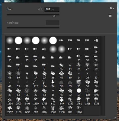Select the first soft round brush preset
This screenshot has height=121, width=119.
click(x=10, y=40)
